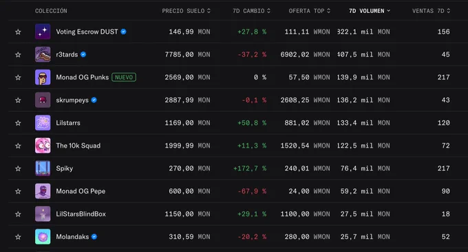The image size is (468, 252).
Task: Open the Lilstarrs collection name
Action: [x=68, y=123]
